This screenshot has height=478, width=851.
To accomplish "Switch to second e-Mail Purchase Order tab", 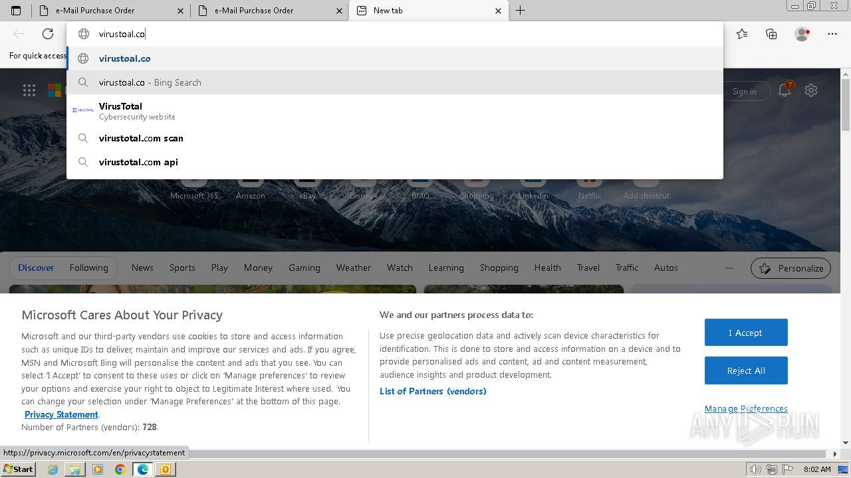I will [269, 11].
